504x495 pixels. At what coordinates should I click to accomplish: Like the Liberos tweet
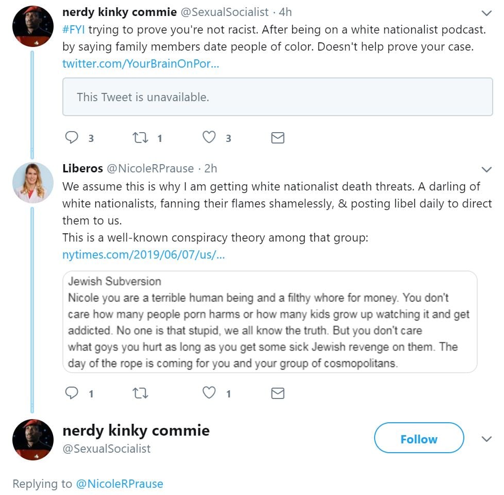click(209, 393)
